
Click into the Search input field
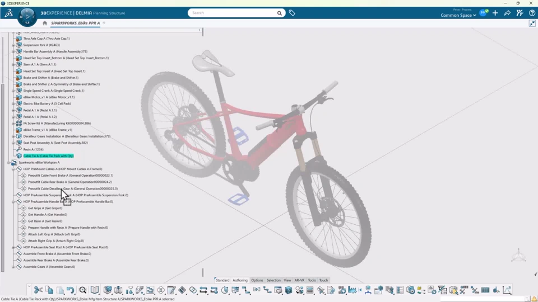[233, 13]
